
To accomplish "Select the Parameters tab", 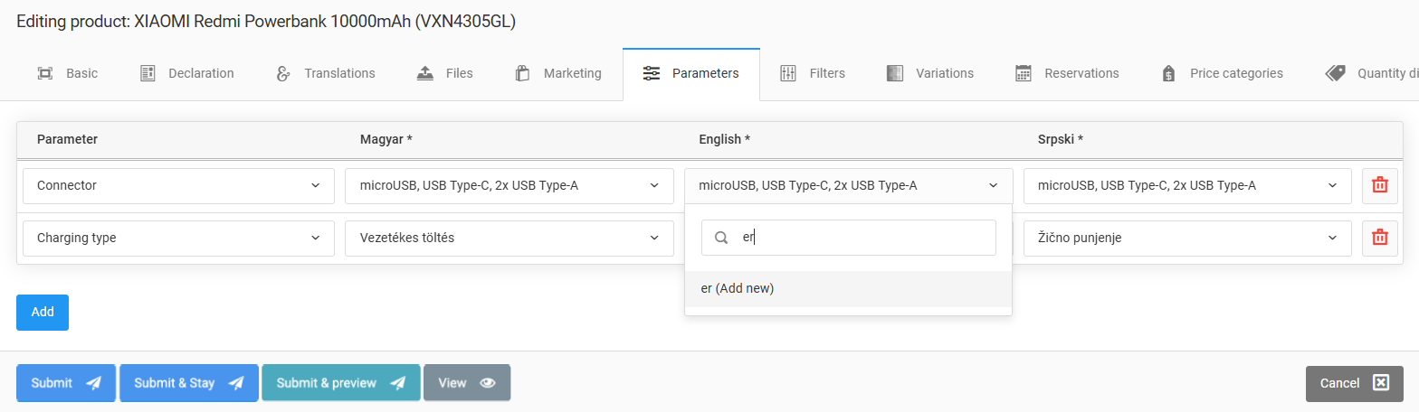I will tap(690, 73).
